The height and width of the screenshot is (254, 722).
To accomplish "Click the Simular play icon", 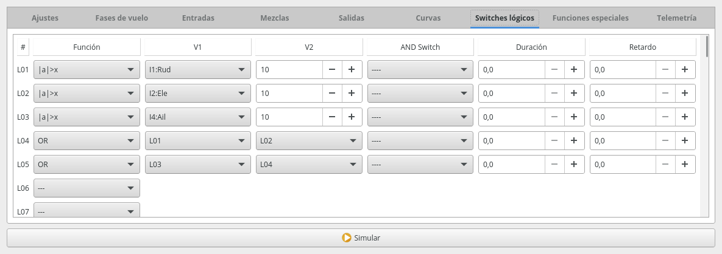I will 347,238.
